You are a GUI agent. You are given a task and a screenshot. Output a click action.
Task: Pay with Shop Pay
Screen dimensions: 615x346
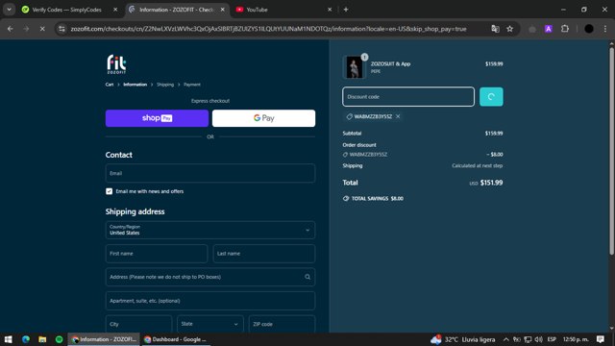click(x=157, y=118)
